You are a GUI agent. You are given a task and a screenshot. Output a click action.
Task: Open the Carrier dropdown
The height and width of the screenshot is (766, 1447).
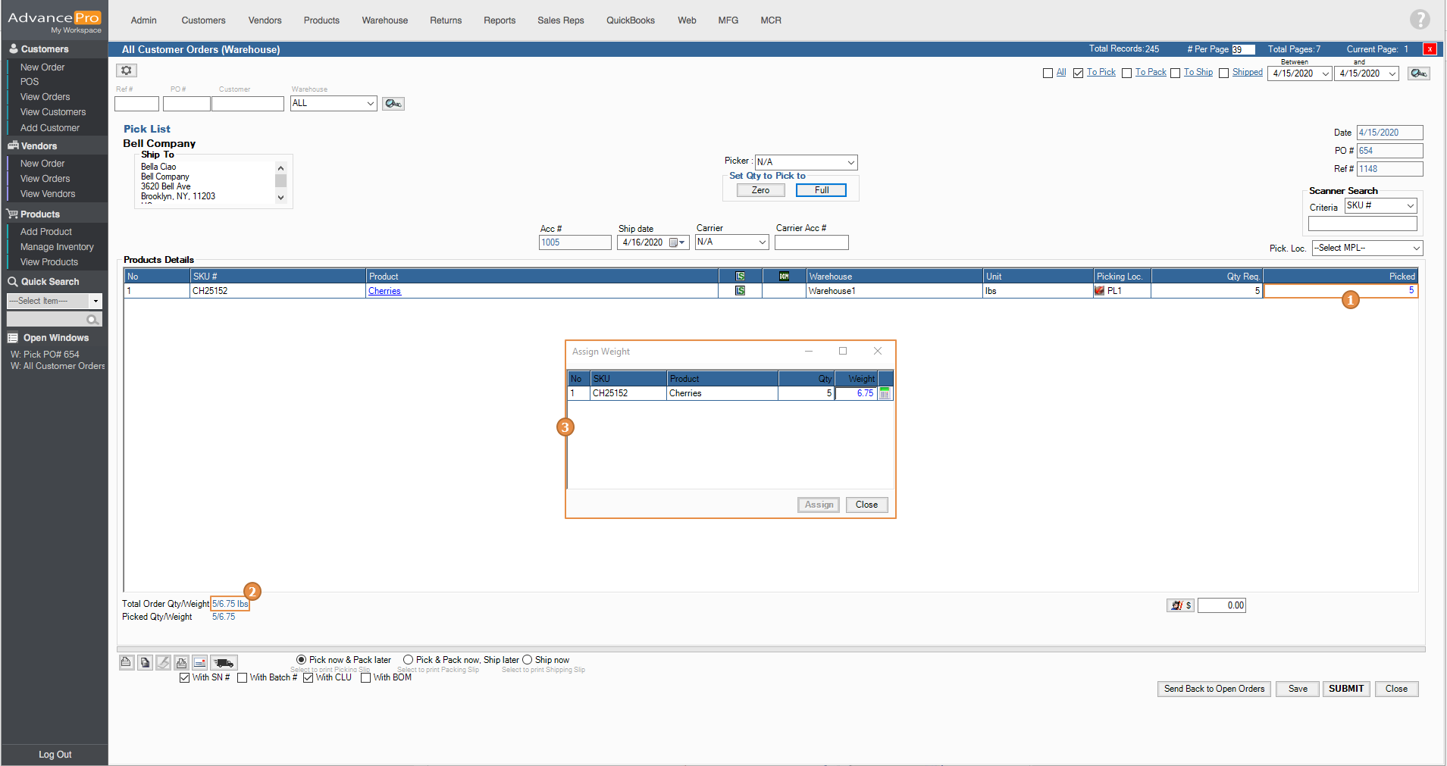click(762, 242)
